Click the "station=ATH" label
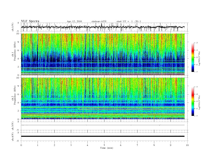Viewport: 211px width, 163px height. (x=99, y=21)
